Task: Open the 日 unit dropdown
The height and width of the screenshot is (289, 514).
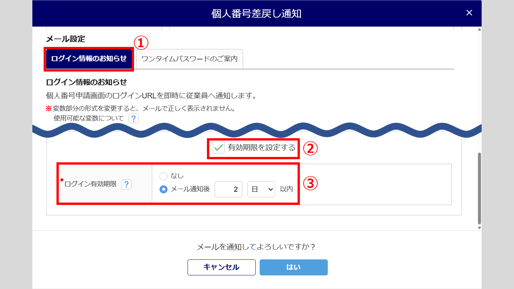Action: [261, 189]
